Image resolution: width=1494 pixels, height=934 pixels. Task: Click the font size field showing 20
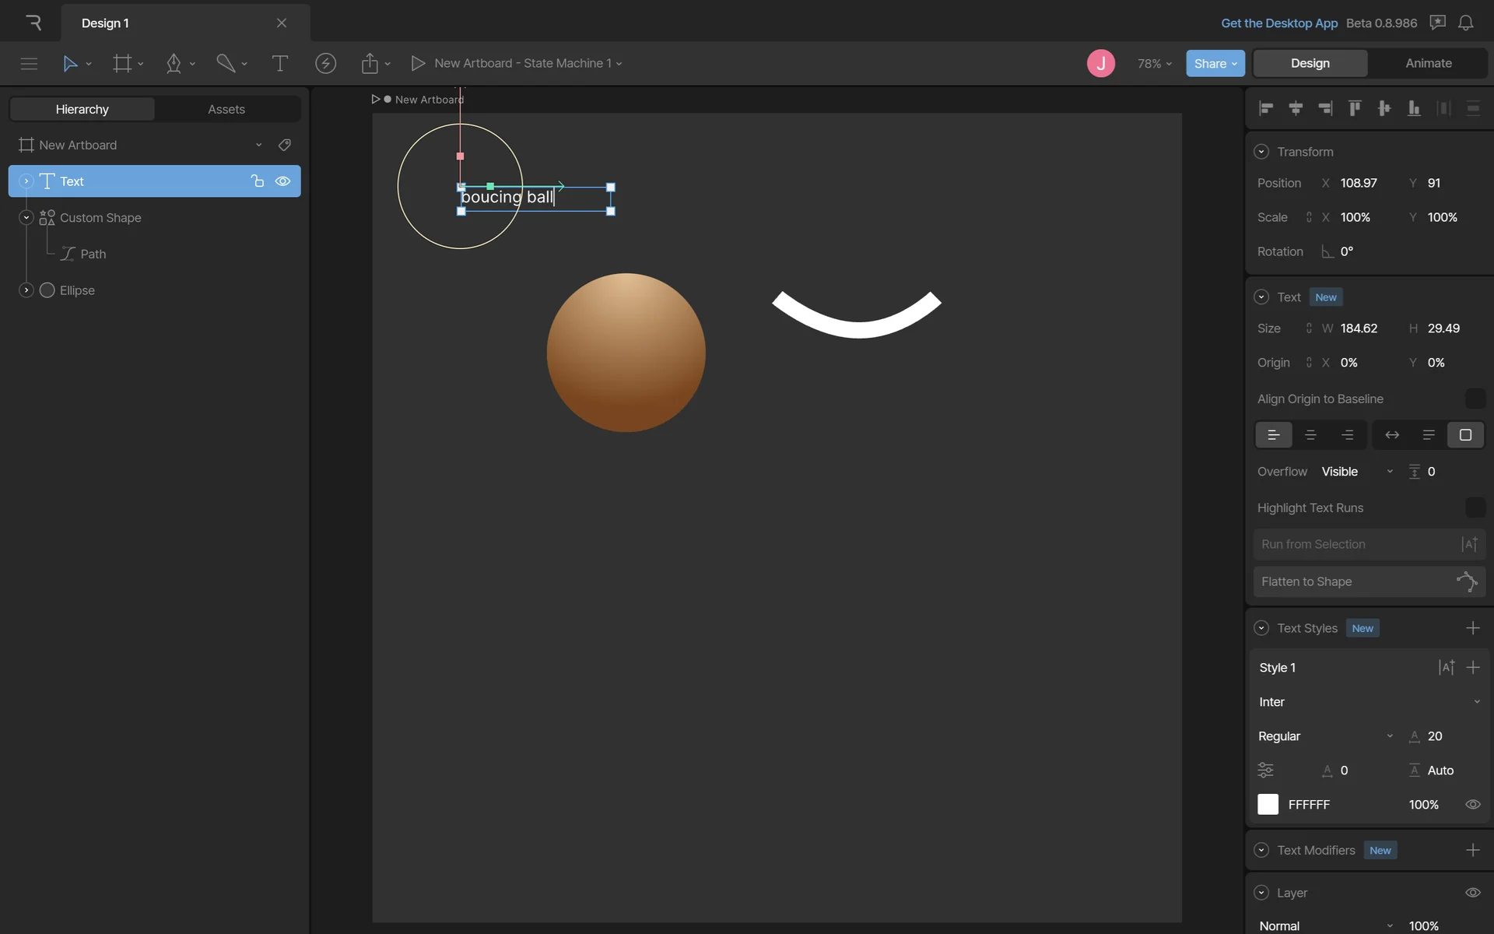click(x=1435, y=736)
